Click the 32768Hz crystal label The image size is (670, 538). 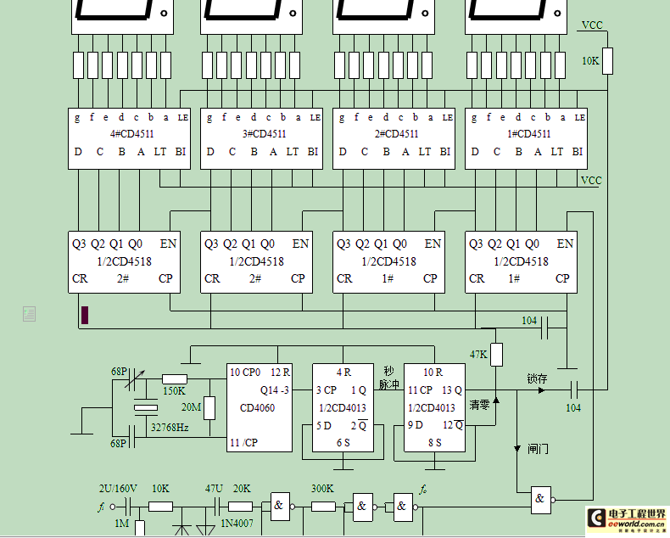pyautogui.click(x=170, y=427)
